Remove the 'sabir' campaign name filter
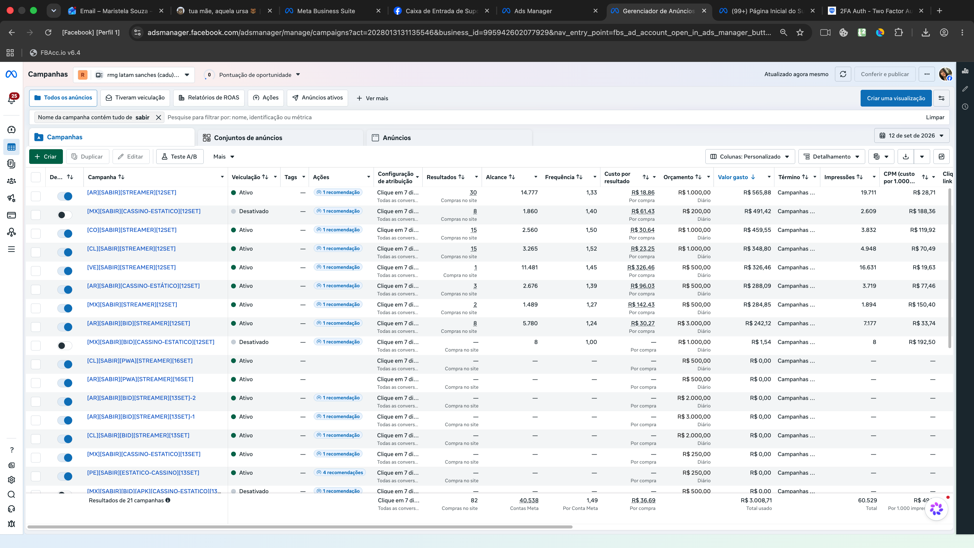 [159, 117]
